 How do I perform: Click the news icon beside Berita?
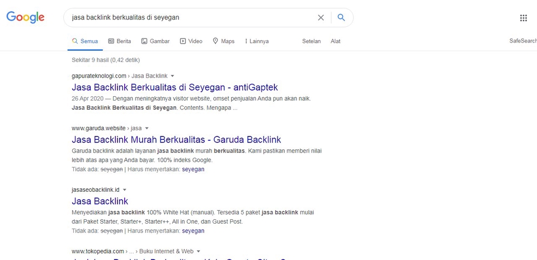click(x=111, y=41)
